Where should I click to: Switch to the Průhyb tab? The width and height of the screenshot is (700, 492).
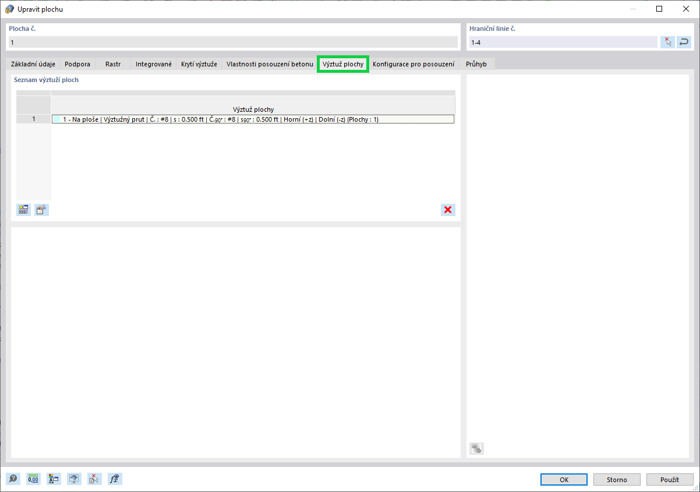click(476, 64)
